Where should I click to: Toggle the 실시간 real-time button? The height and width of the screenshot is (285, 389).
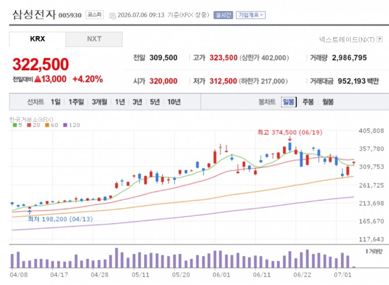point(223,15)
